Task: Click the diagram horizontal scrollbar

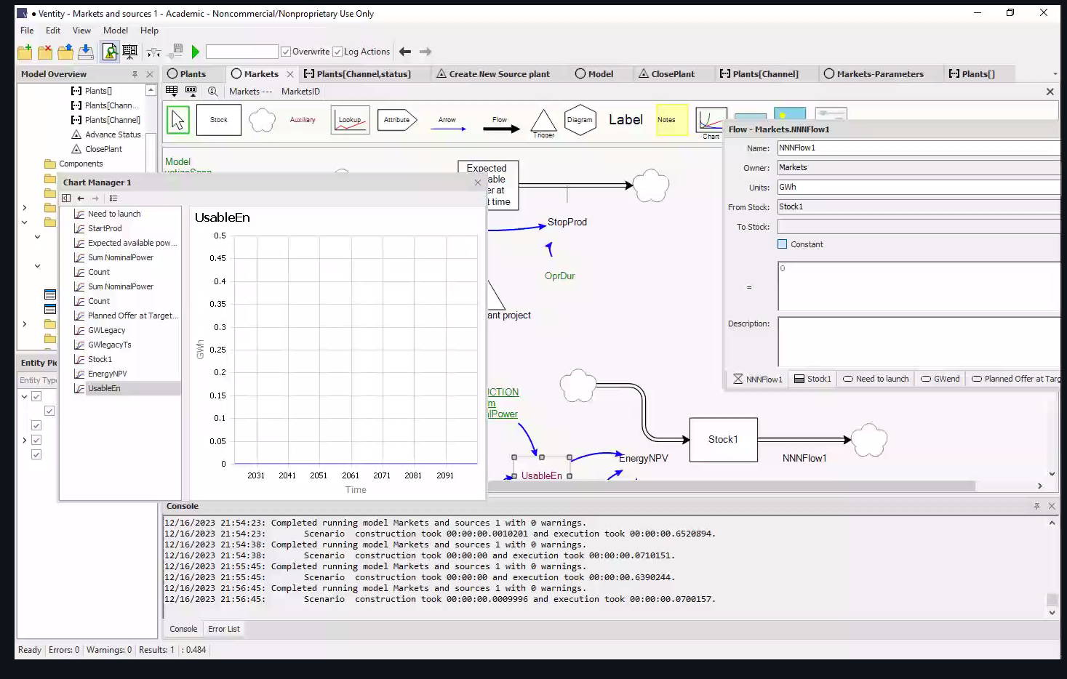Action: [731, 486]
